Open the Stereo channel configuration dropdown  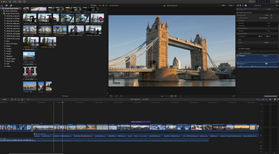pyautogui.click(x=266, y=56)
